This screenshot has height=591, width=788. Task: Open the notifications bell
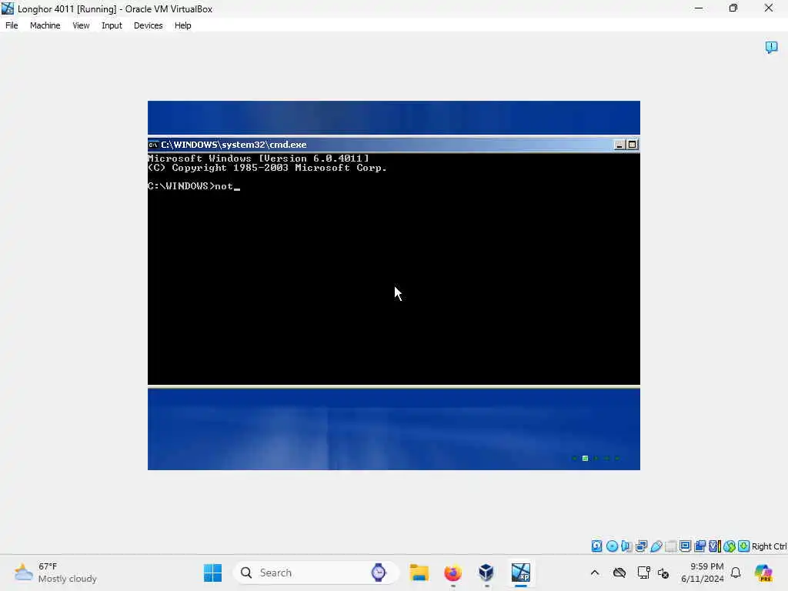[736, 573]
